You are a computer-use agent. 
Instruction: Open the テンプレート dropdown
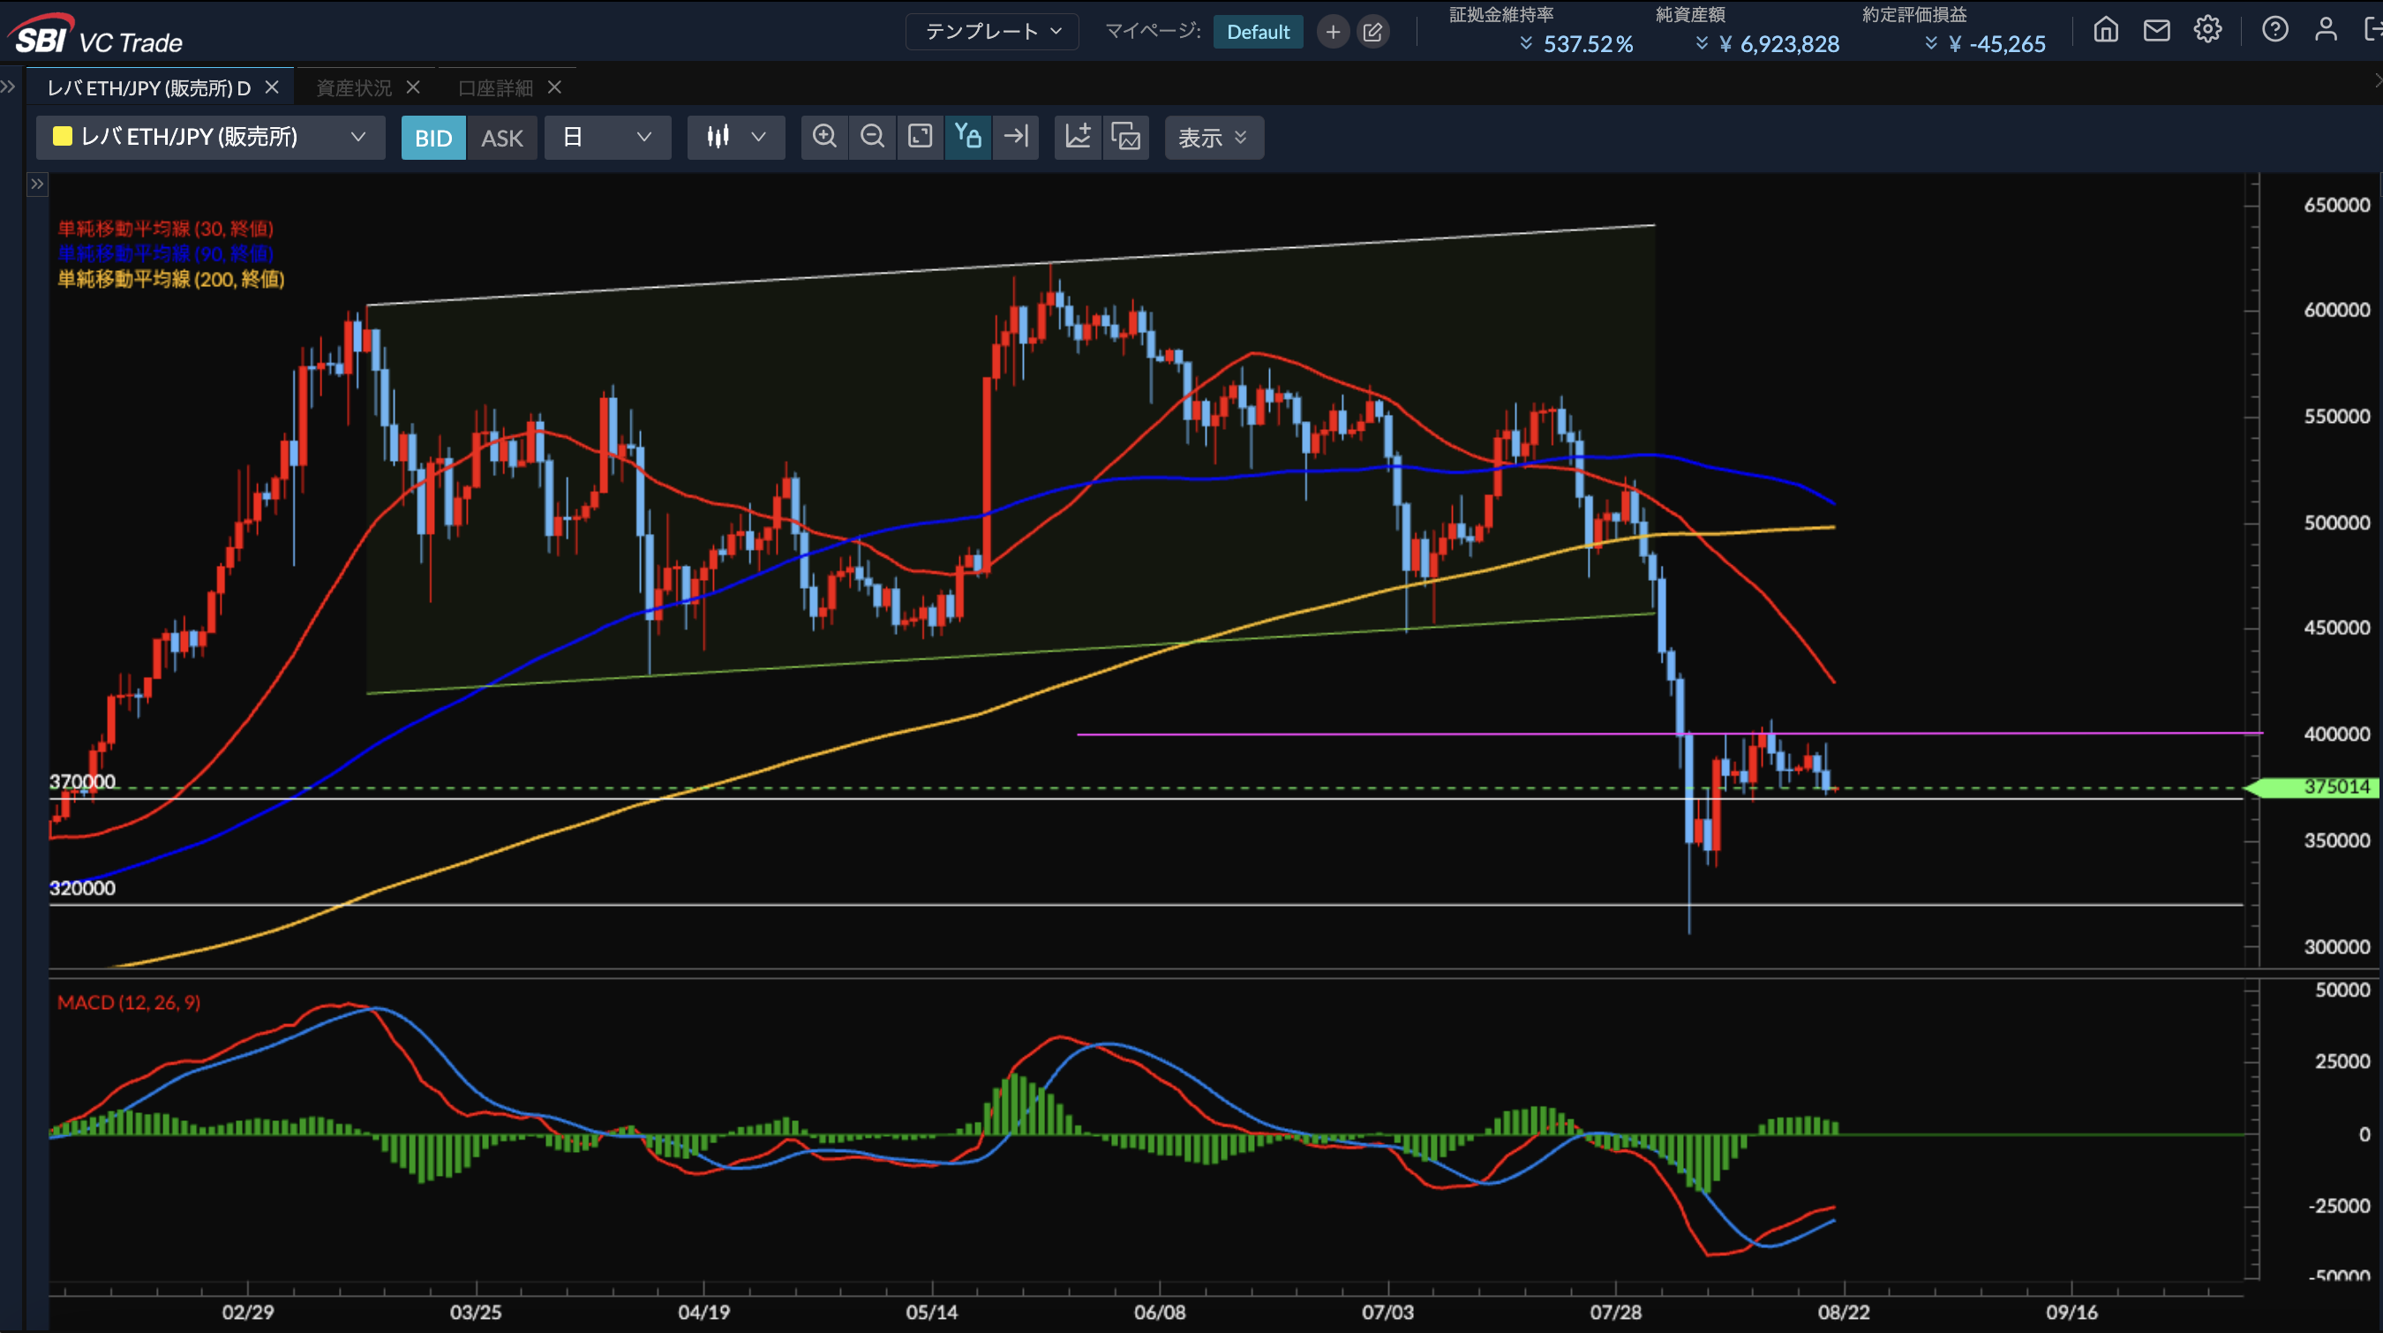pos(993,32)
